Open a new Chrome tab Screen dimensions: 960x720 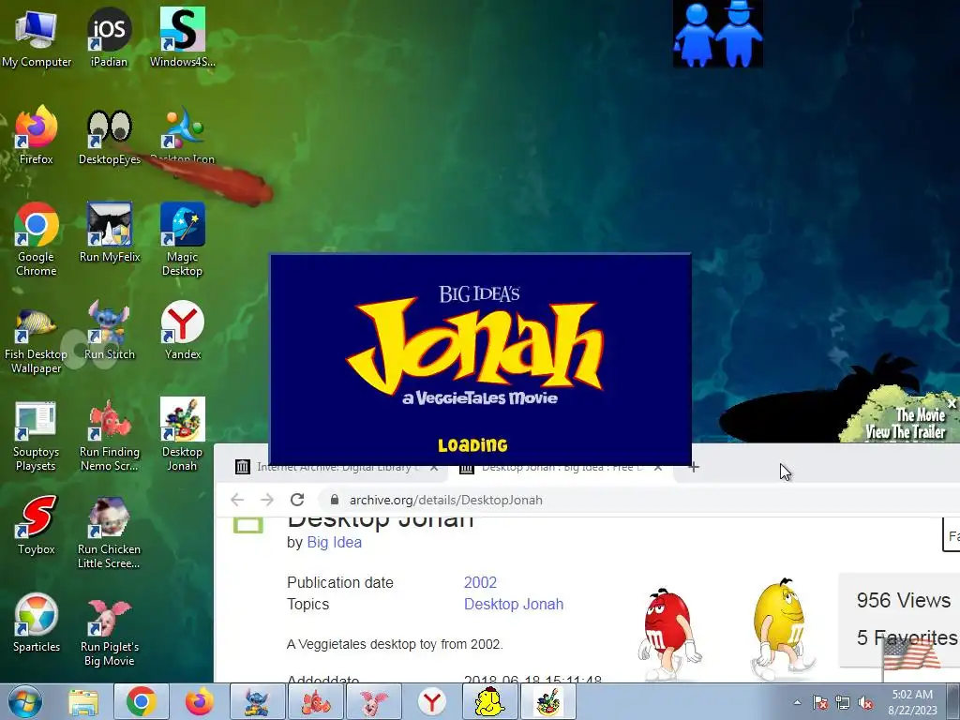pos(693,467)
